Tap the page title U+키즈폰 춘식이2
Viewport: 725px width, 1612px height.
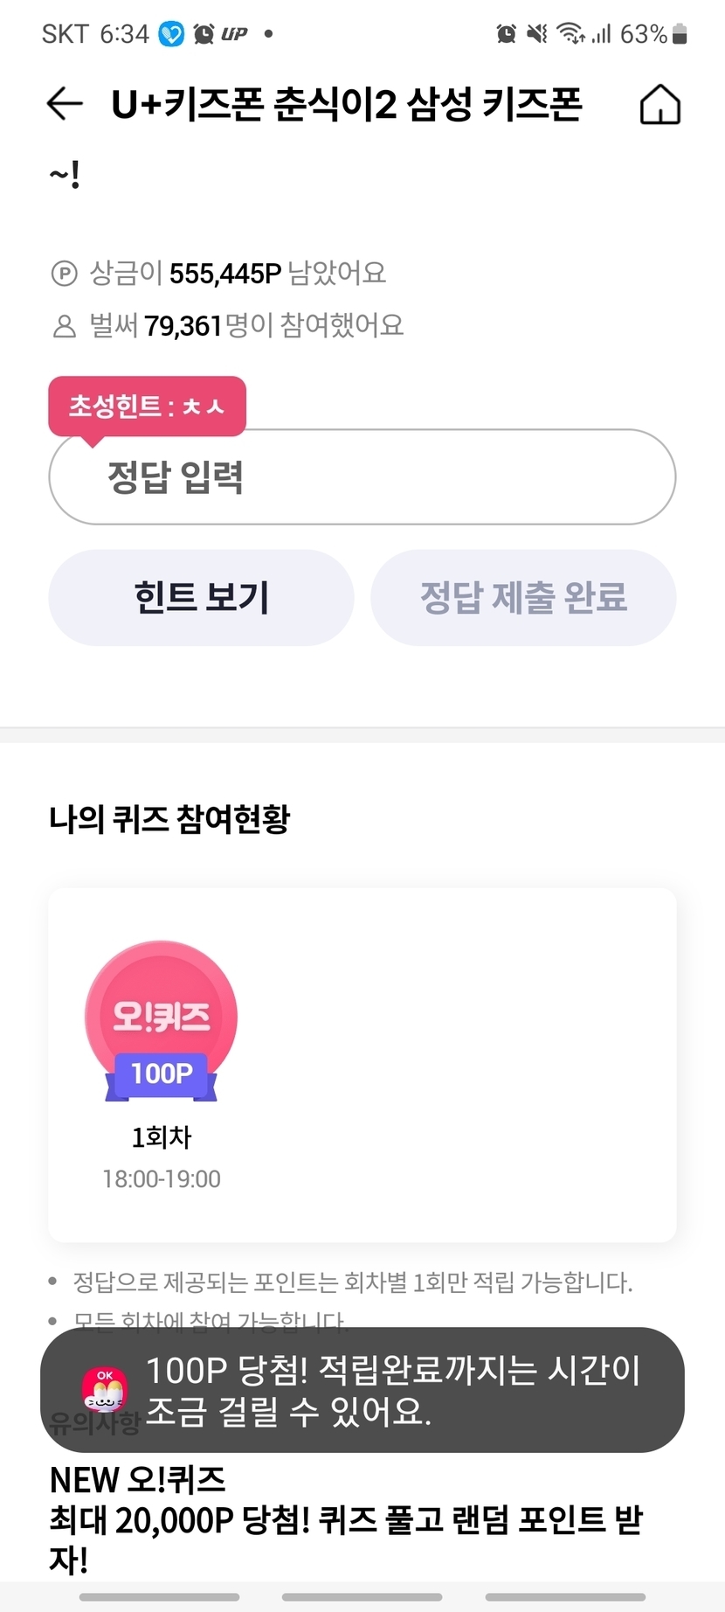(346, 106)
